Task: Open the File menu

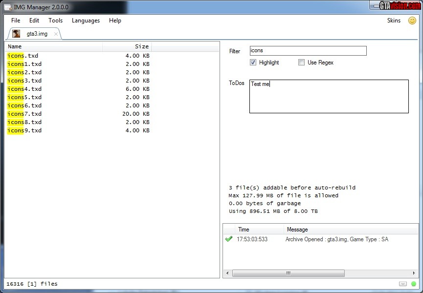Action: coord(16,21)
